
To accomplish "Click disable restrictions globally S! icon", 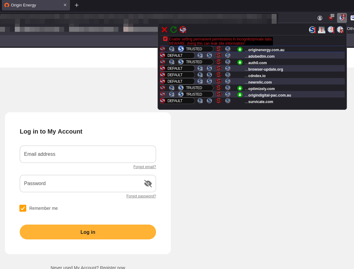I will (x=312, y=30).
